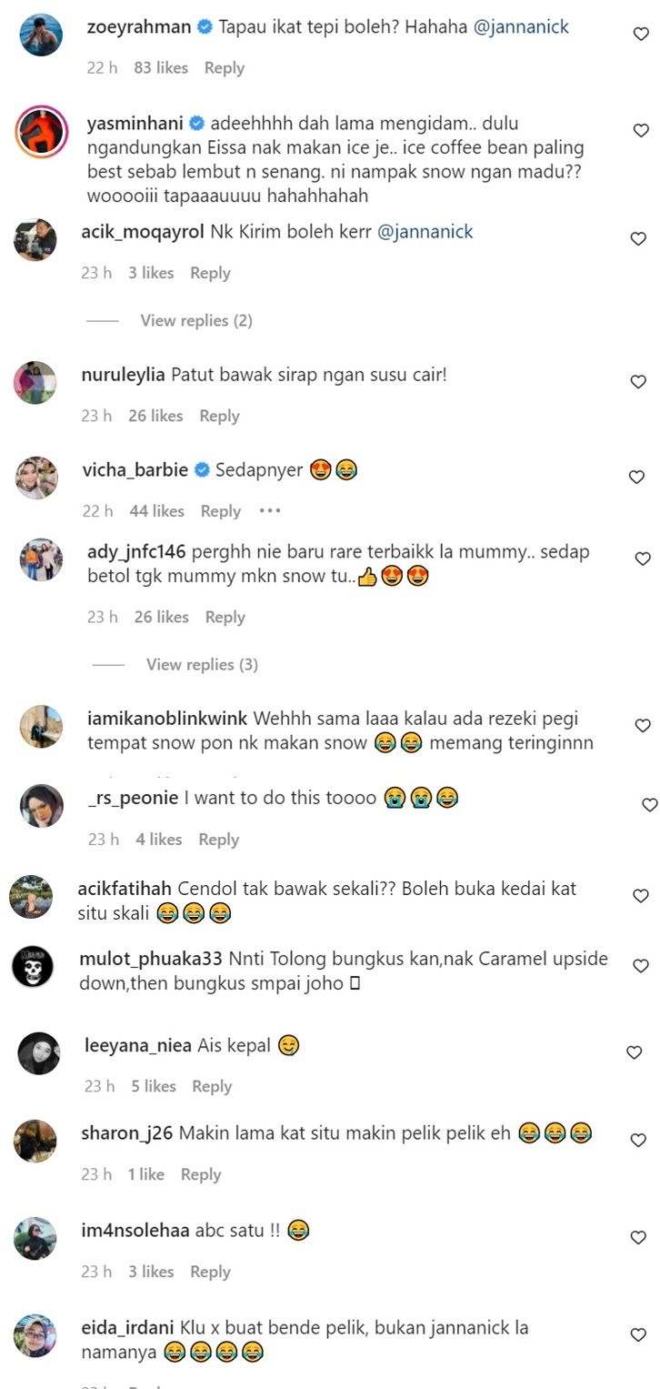Screen dimensions: 660x1389
Task: Expand View replies (2) under acik_moqayrol
Action: point(196,320)
